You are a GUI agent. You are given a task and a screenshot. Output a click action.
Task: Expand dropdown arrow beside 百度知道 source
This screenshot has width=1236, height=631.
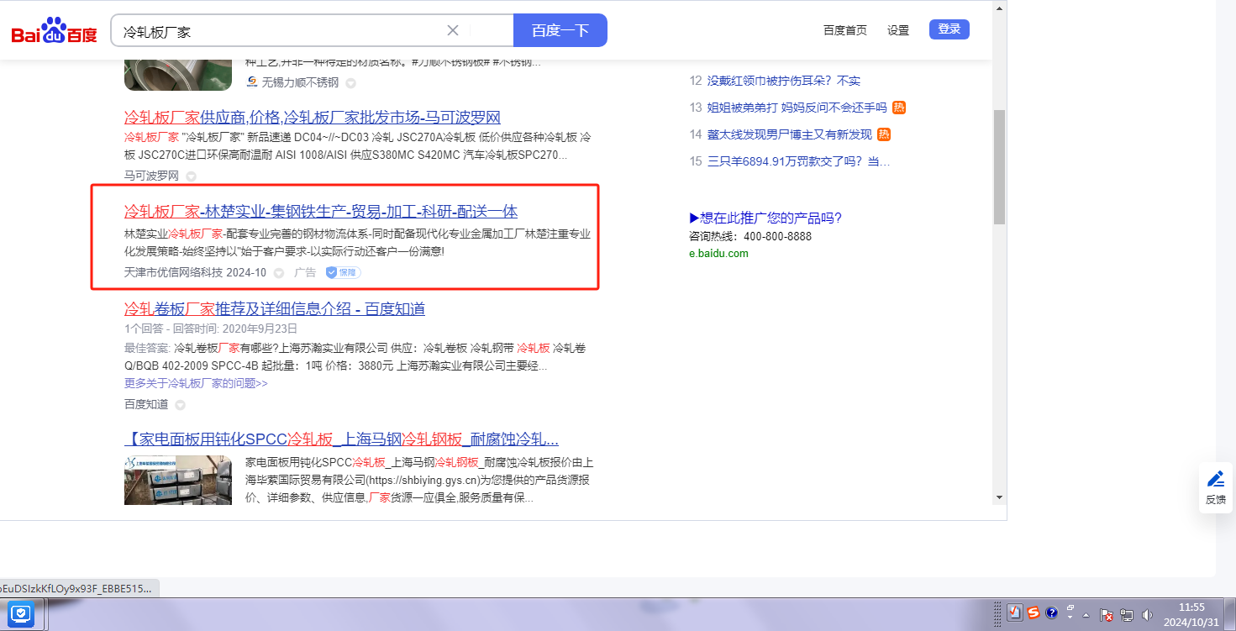tap(180, 405)
